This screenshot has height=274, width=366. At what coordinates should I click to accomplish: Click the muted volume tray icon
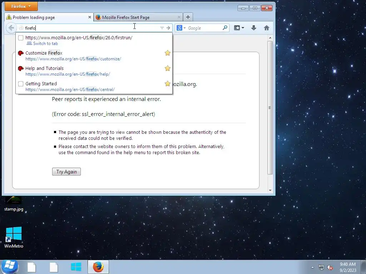pyautogui.click(x=330, y=268)
